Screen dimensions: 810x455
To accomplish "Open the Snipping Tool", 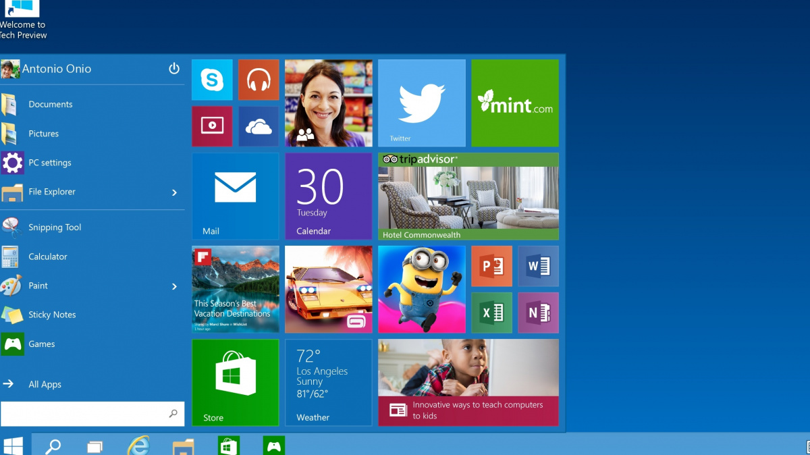I will [x=55, y=227].
